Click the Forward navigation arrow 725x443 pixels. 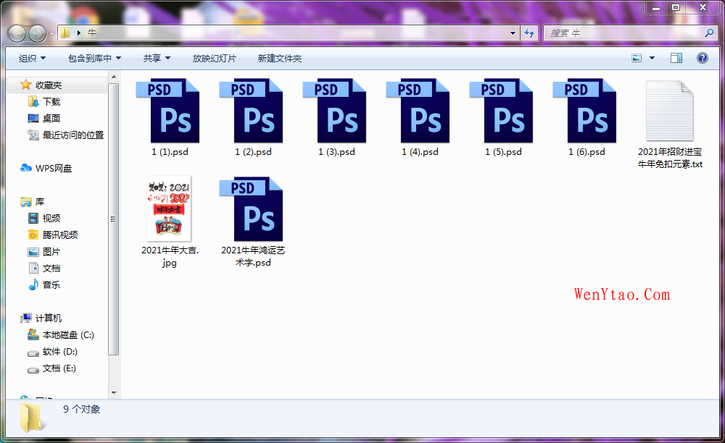[x=37, y=33]
